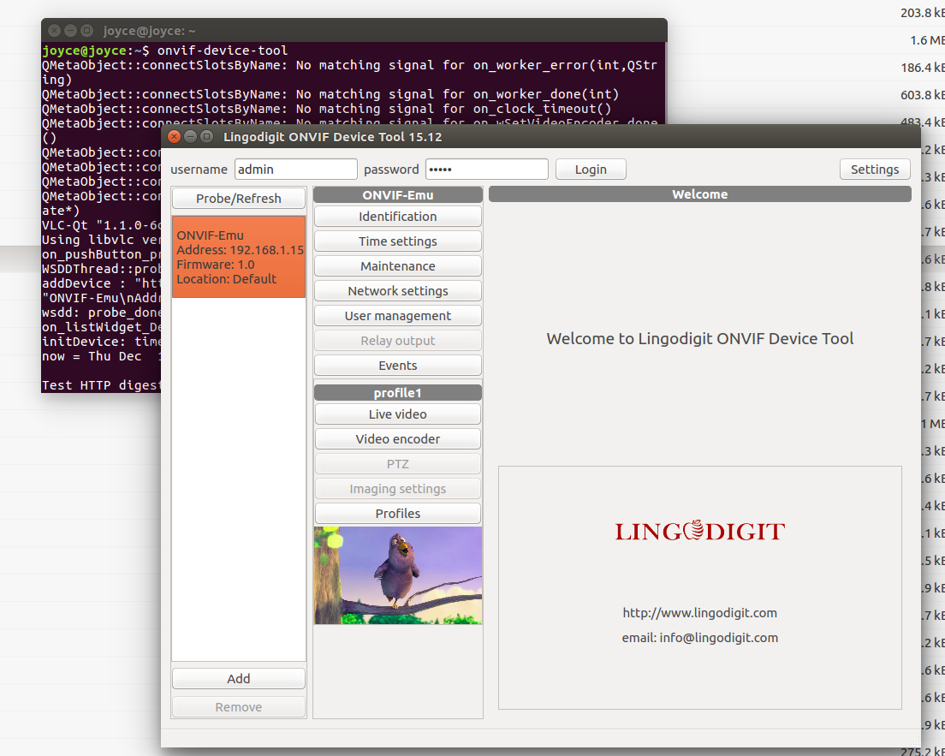Click the 'Location: Default' device text
Image resolution: width=945 pixels, height=756 pixels.
227,278
